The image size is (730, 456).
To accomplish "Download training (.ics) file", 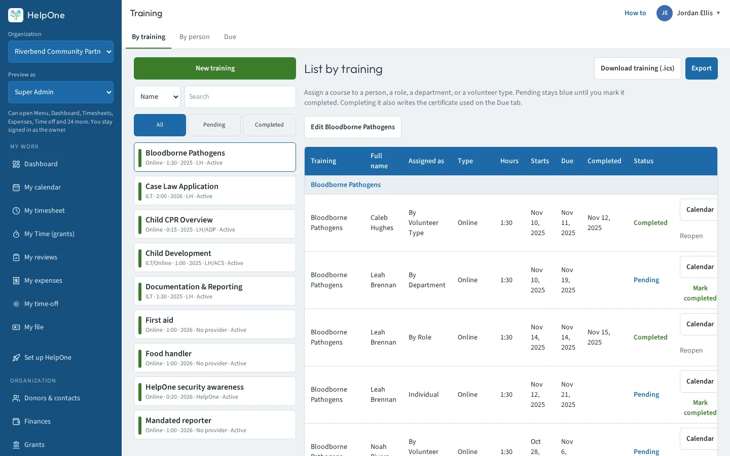I will pyautogui.click(x=638, y=68).
